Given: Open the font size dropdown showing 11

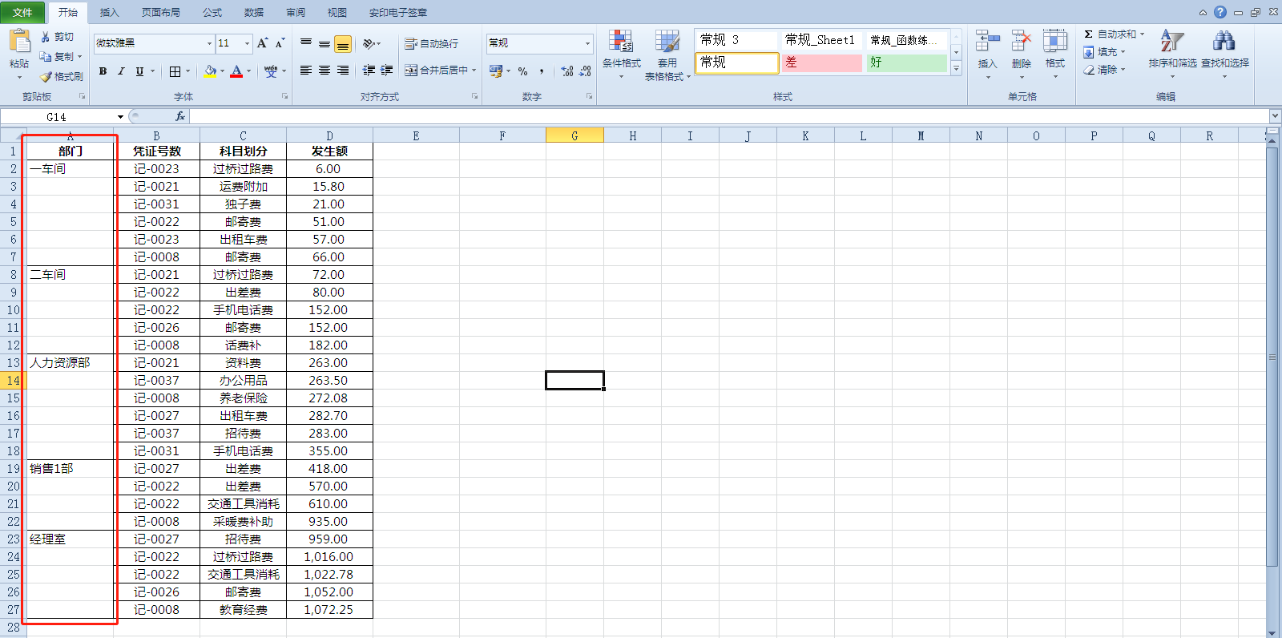Looking at the screenshot, I should click(x=247, y=43).
